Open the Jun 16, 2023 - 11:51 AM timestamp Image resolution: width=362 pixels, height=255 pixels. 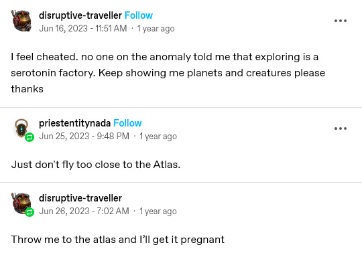pos(83,28)
